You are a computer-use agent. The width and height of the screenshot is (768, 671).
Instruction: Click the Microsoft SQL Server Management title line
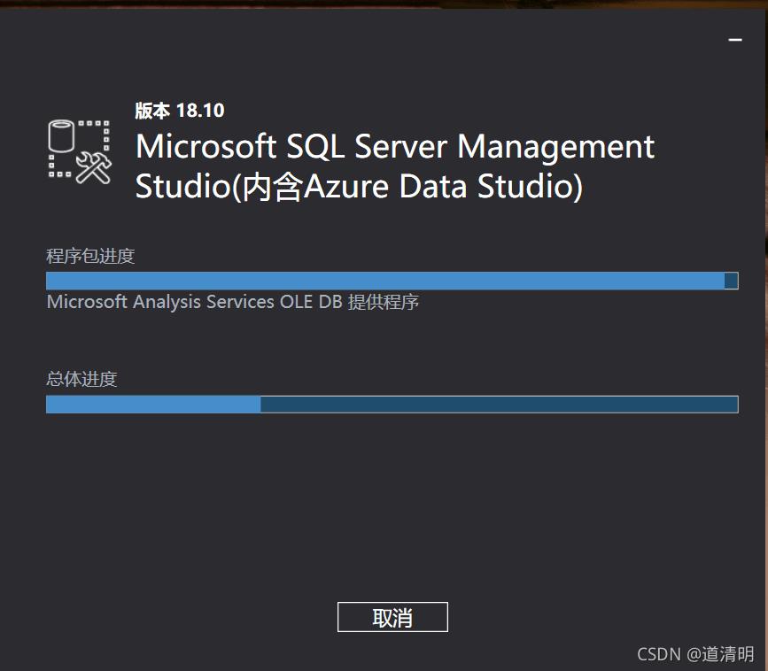[395, 146]
